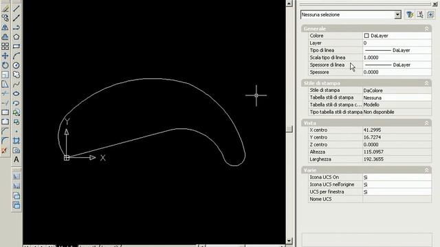
Task: Click the Y centro value 16.7274
Action: pyautogui.click(x=397, y=137)
